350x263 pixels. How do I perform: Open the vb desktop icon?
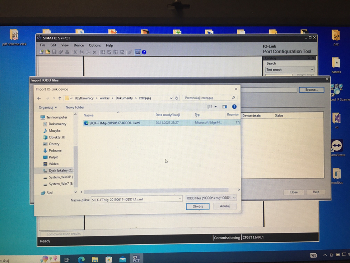click(x=336, y=121)
